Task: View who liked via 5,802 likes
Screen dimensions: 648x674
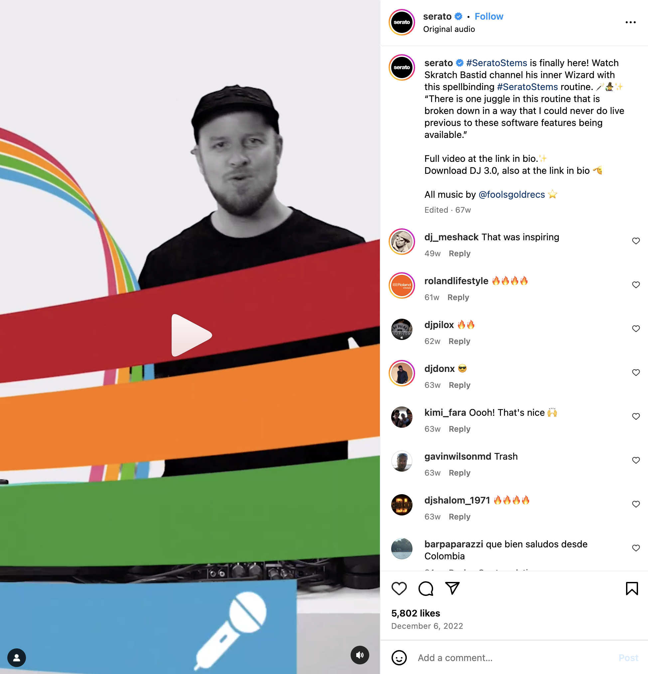Action: (x=415, y=614)
